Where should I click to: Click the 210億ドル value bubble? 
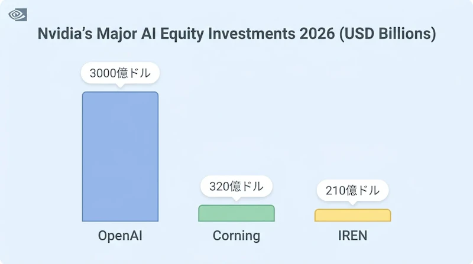click(352, 190)
